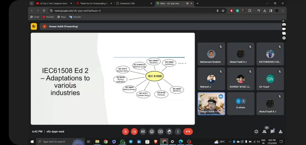The height and width of the screenshot is (145, 306).
Task: Unmute the microphone in the call bar
Action: click(125, 131)
